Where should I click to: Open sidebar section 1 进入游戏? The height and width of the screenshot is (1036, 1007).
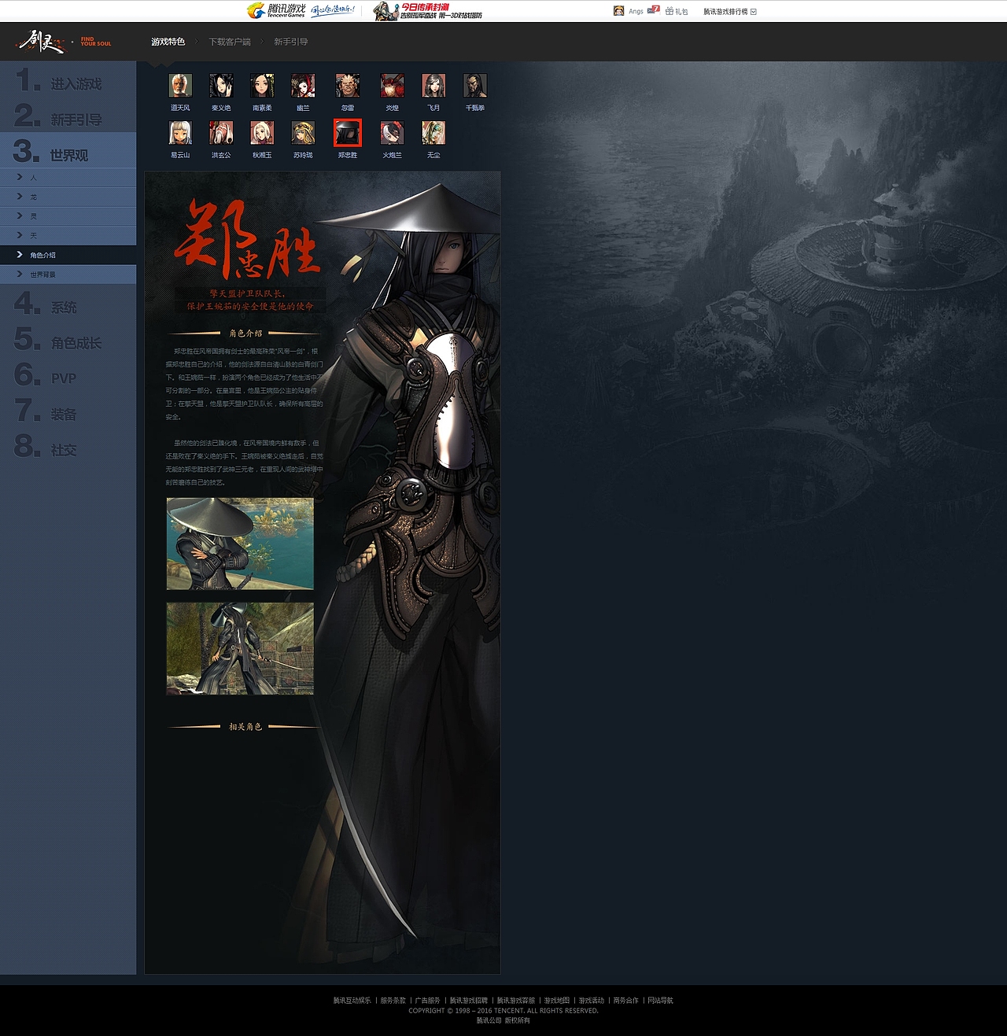click(x=68, y=80)
